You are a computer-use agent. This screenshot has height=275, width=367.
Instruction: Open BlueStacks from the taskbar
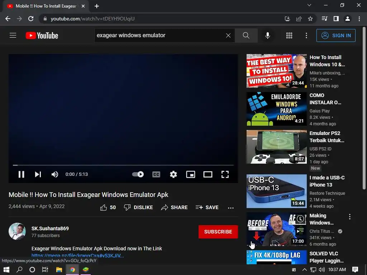[x=86, y=270]
